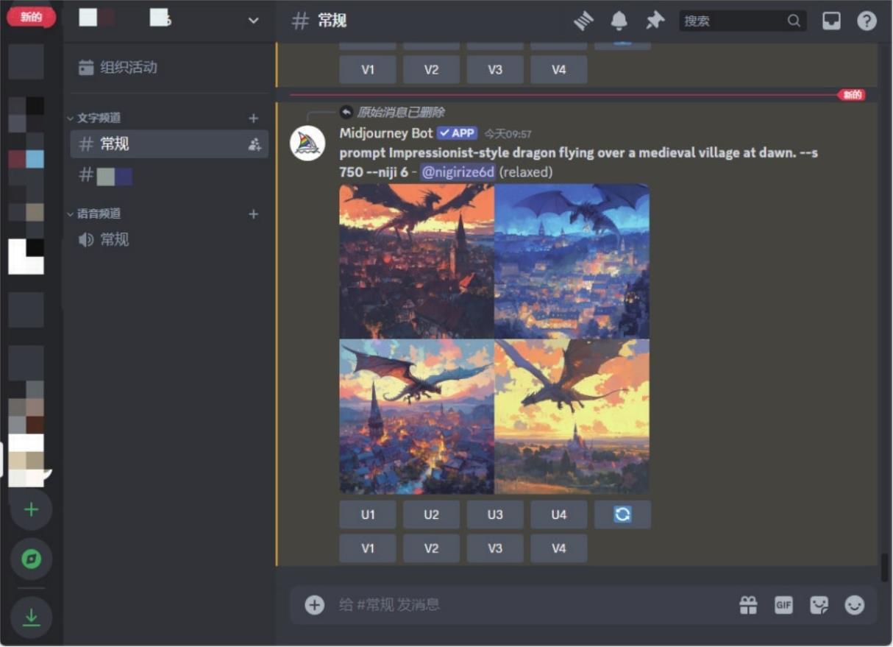Click the download apps icon
This screenshot has width=893, height=647.
31,617
